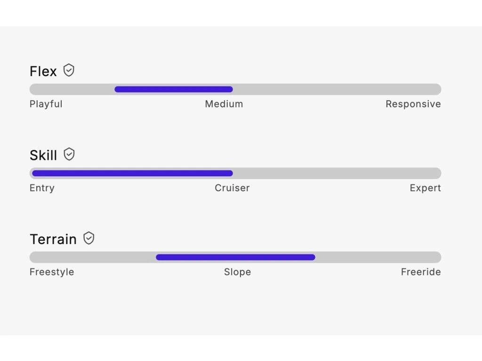Choose the Cruiser skill level label
The height and width of the screenshot is (361, 482).
[x=232, y=188]
